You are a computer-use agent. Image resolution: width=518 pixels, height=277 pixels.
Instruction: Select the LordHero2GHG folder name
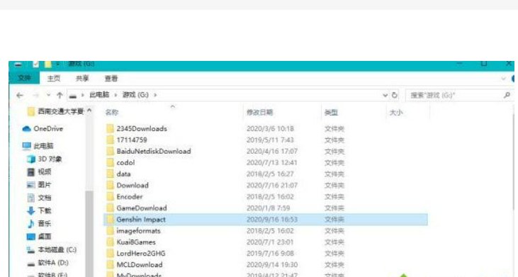click(141, 253)
